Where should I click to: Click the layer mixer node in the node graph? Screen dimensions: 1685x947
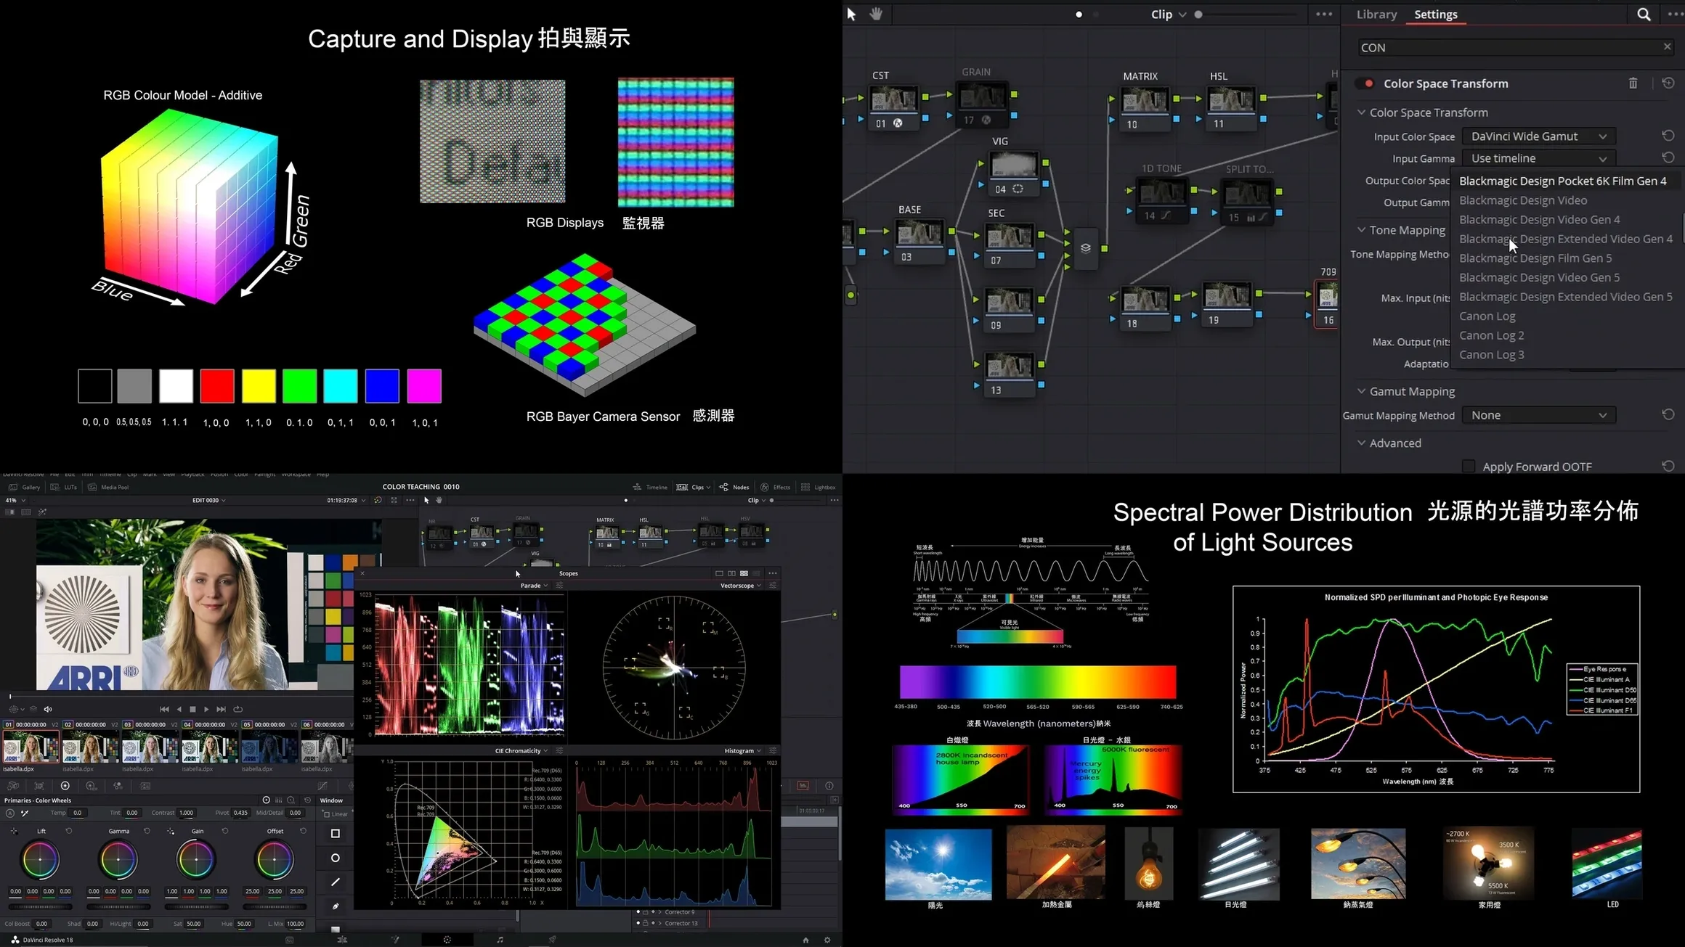click(1086, 248)
